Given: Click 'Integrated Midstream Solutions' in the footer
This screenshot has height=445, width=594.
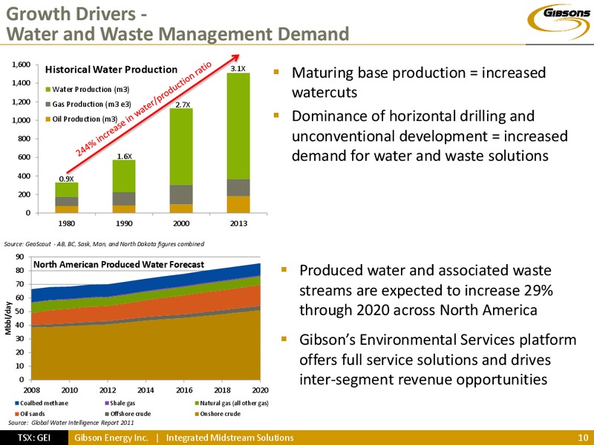Looking at the screenshot, I should coord(230,438).
